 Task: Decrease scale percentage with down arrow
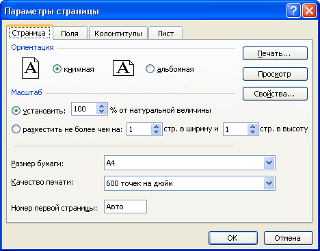click(x=102, y=111)
